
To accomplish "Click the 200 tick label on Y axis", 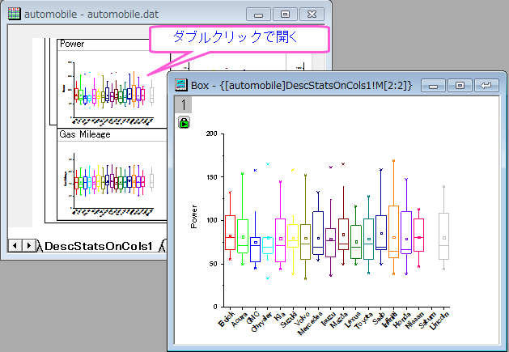I will [211, 134].
